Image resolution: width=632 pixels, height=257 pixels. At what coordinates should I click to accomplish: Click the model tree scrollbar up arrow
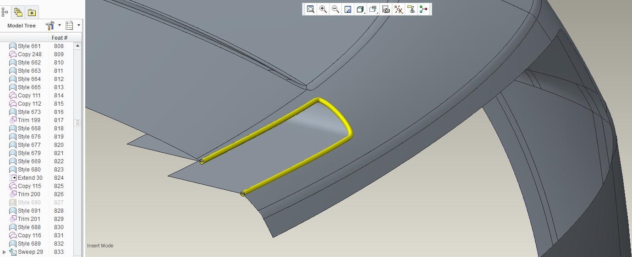click(78, 46)
